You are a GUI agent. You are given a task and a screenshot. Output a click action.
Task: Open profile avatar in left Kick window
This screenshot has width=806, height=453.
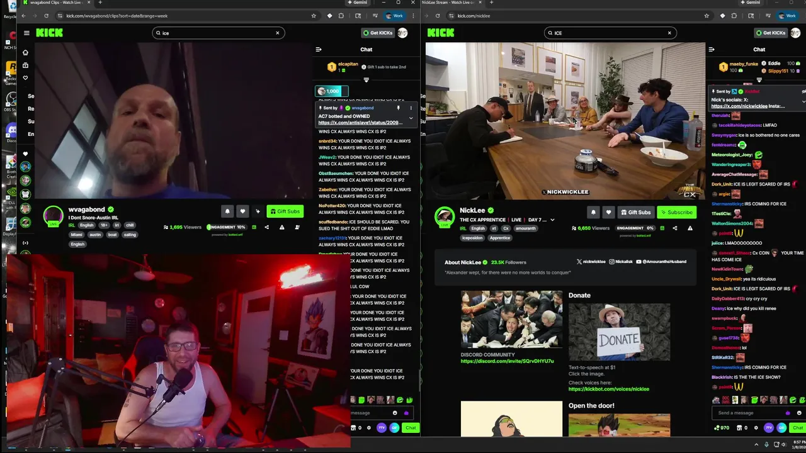[402, 33]
